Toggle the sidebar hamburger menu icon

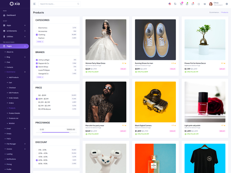34,4
